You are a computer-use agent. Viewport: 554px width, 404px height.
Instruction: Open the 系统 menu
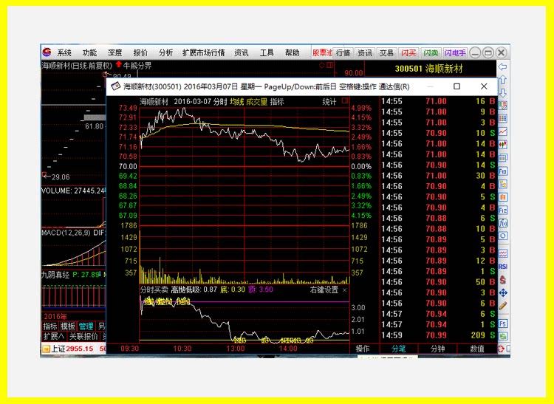pos(64,52)
